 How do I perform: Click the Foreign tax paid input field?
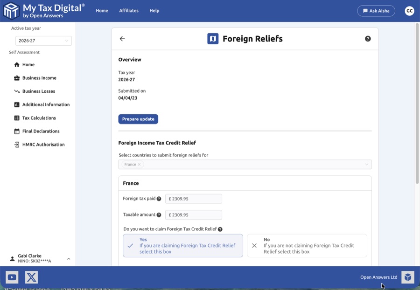click(194, 199)
